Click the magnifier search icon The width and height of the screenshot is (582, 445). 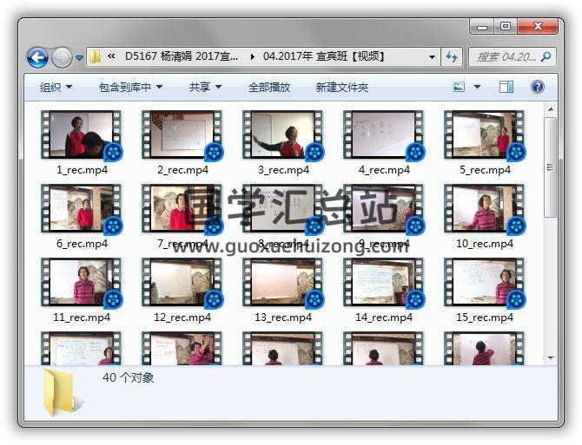tap(546, 56)
